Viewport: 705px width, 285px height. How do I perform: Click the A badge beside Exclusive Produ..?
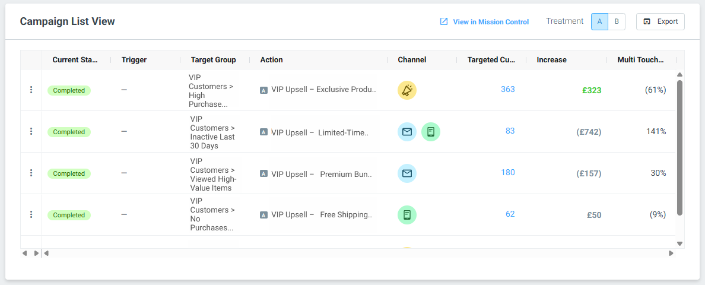coord(264,90)
